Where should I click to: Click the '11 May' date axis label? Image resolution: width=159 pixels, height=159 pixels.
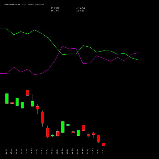[57, 151]
